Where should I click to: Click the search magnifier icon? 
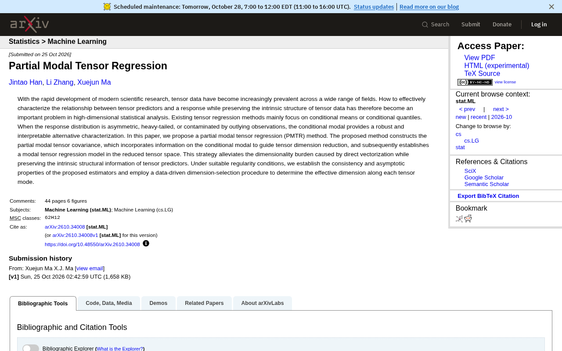(x=425, y=25)
